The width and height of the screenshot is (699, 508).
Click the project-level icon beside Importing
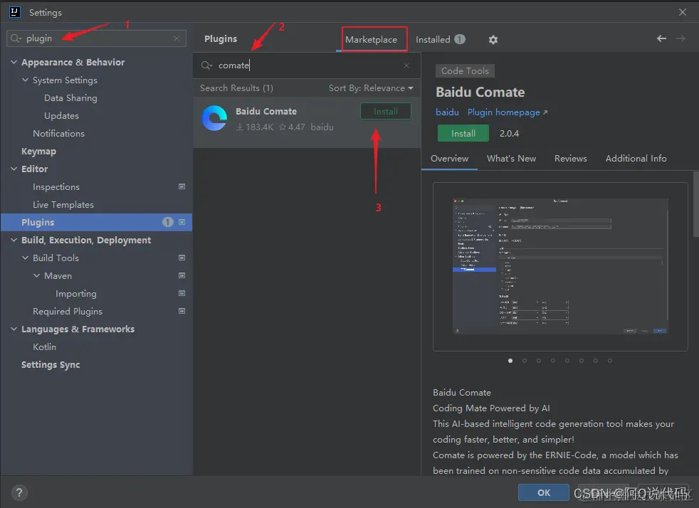click(182, 293)
